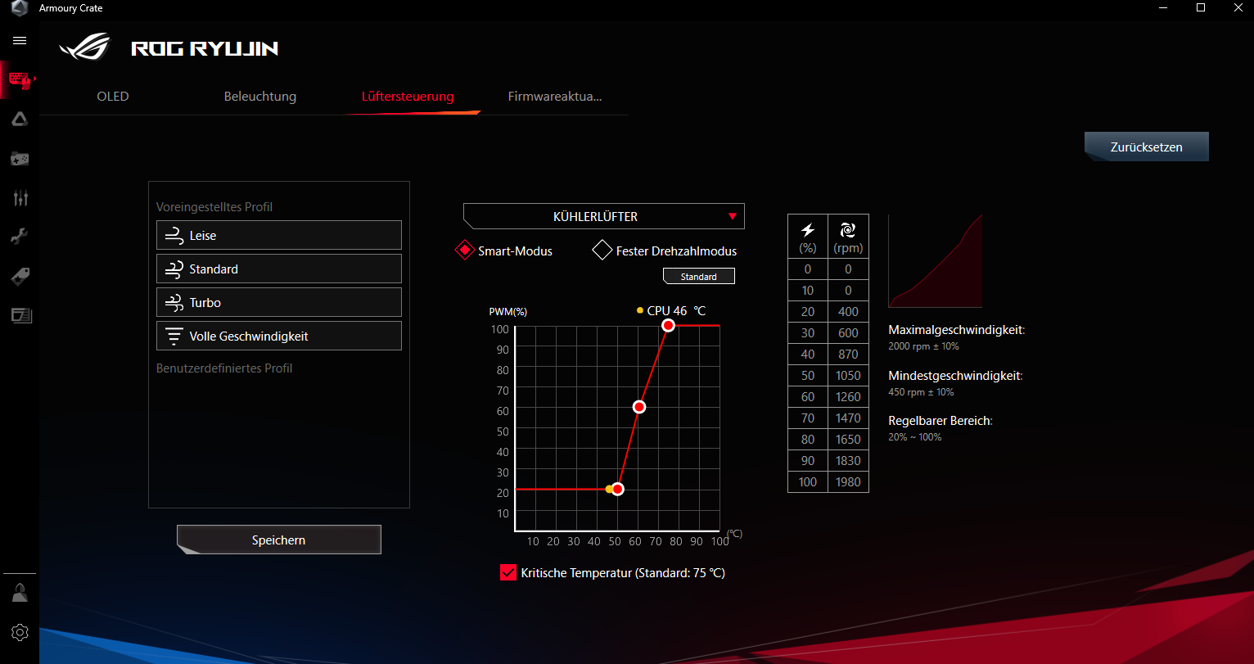Screen dimensions: 1254x664
Task: Click the yellow CPU temperature marker on the curve
Action: click(x=610, y=489)
